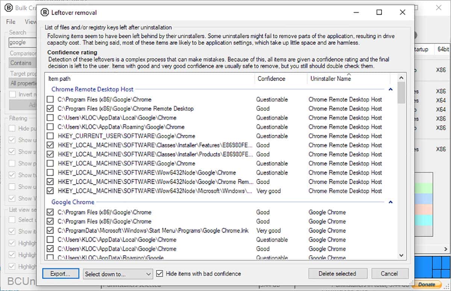
Task: Uncheck 'Hide items with bad confidence'
Action: [159, 274]
